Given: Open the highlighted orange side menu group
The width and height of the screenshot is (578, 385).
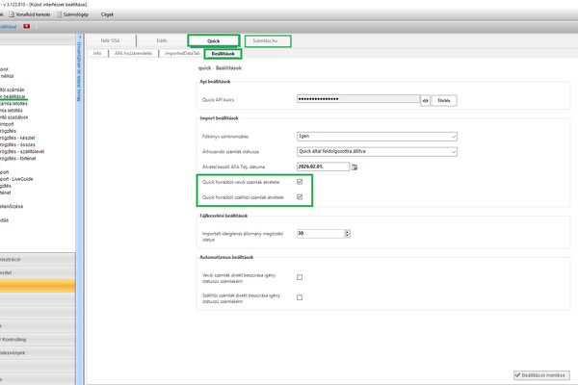Looking at the screenshot, I should [38, 286].
